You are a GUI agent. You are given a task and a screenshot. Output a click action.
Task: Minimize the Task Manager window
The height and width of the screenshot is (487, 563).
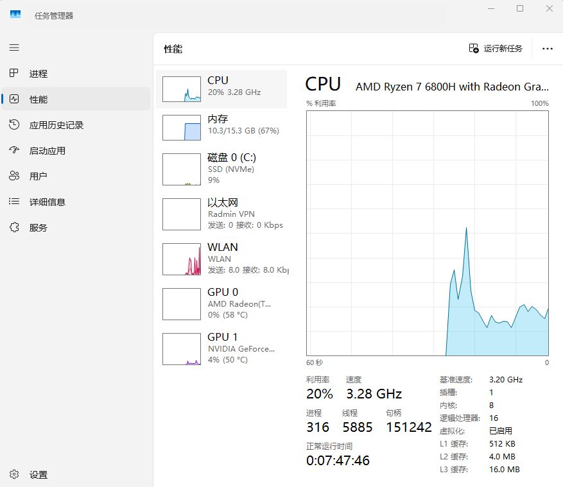[491, 8]
